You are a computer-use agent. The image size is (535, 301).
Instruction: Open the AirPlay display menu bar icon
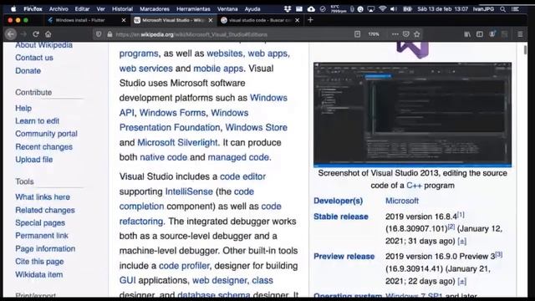click(371, 9)
